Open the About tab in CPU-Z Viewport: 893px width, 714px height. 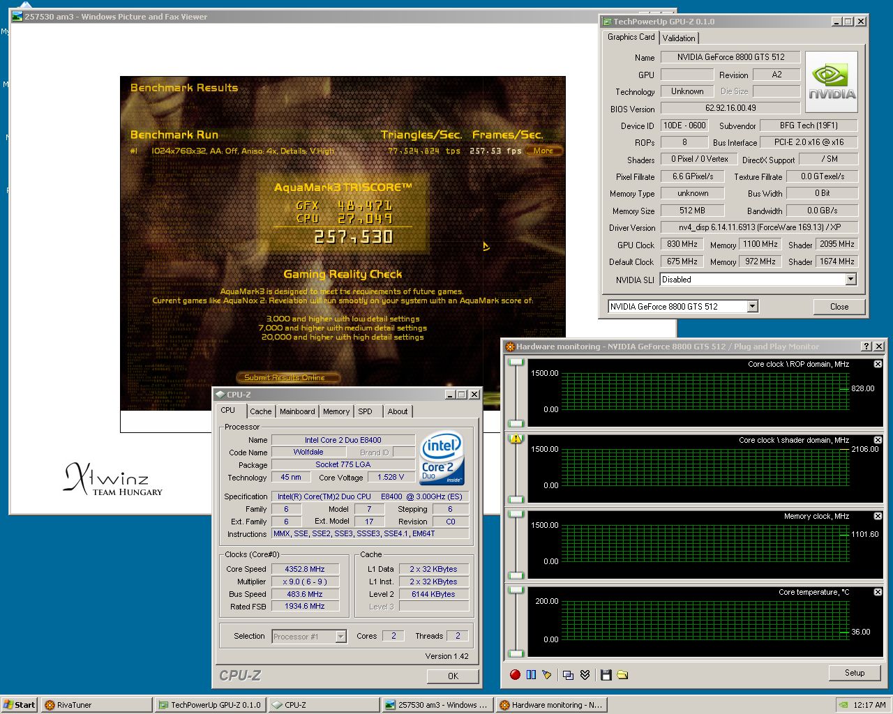coord(398,411)
